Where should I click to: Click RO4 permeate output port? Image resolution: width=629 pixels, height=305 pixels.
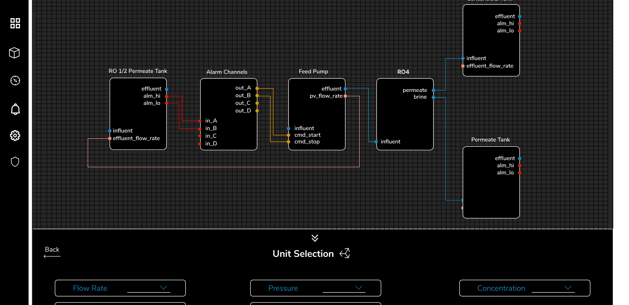[433, 90]
